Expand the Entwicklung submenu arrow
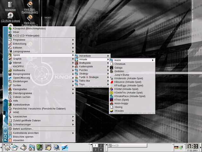 pyautogui.click(x=73, y=44)
